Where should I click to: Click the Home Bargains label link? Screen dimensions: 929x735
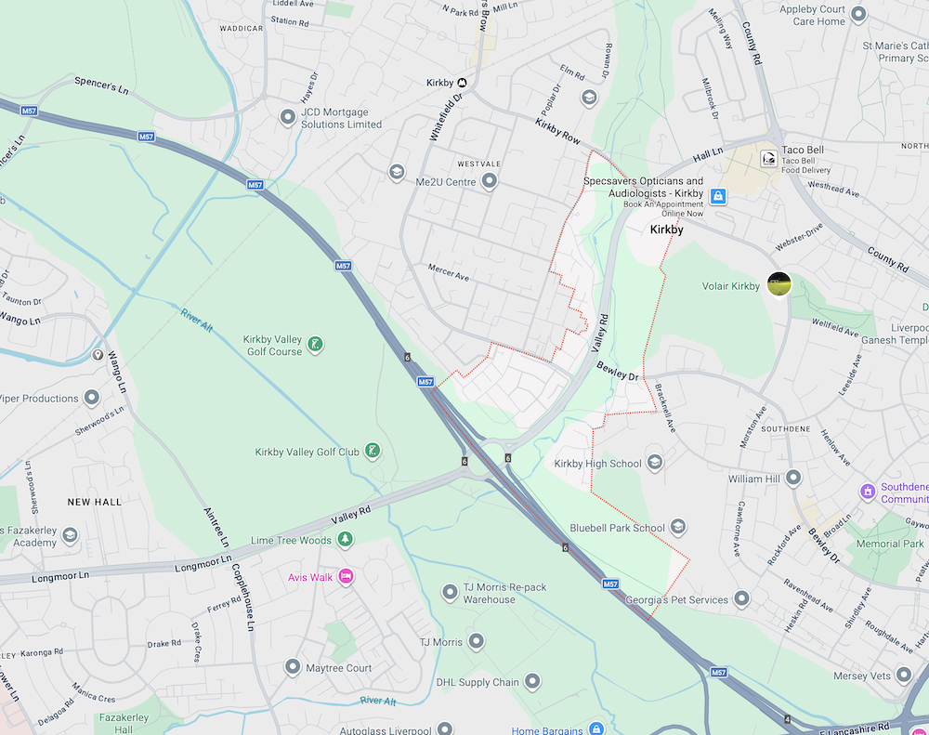point(547,730)
